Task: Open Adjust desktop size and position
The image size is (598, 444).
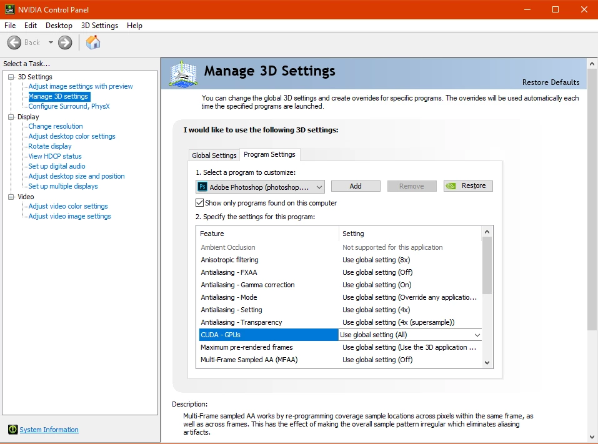Action: [x=76, y=176]
